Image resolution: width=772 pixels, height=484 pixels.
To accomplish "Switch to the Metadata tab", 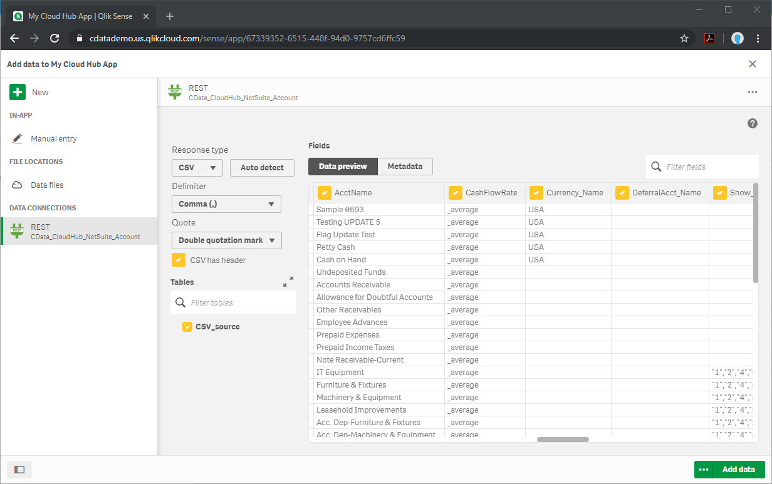I will click(x=405, y=166).
